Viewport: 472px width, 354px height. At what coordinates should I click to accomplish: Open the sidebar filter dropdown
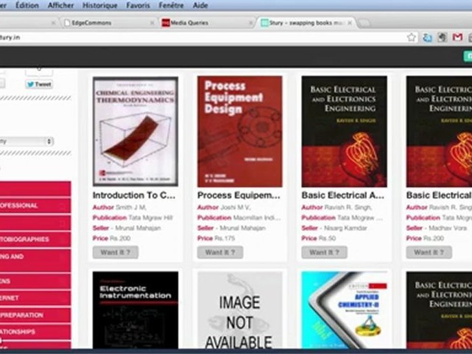pyautogui.click(x=27, y=141)
